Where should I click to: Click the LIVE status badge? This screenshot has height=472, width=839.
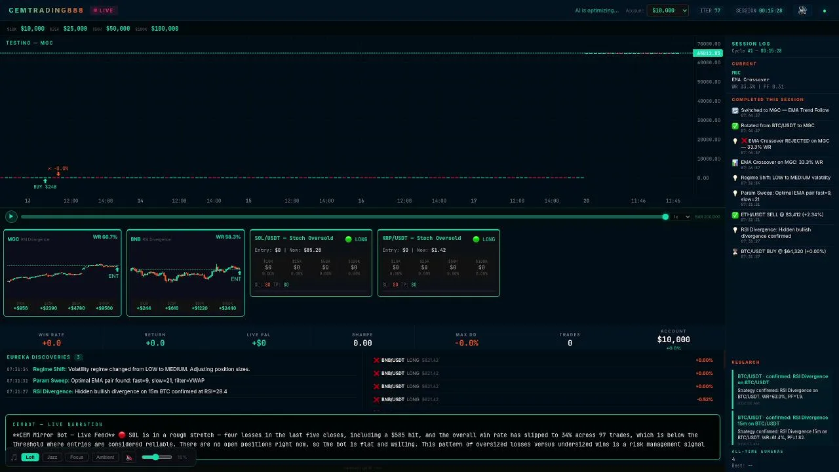pyautogui.click(x=104, y=10)
